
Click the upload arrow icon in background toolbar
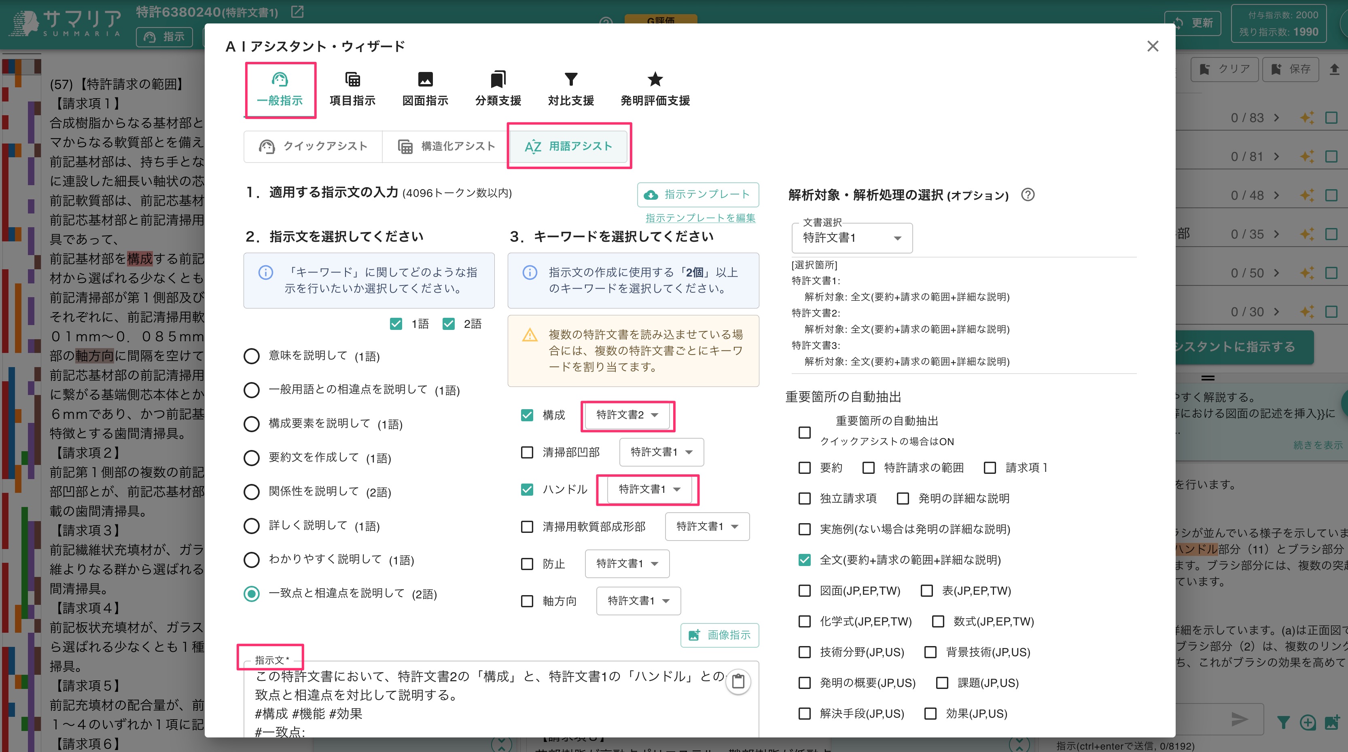pyautogui.click(x=1334, y=69)
